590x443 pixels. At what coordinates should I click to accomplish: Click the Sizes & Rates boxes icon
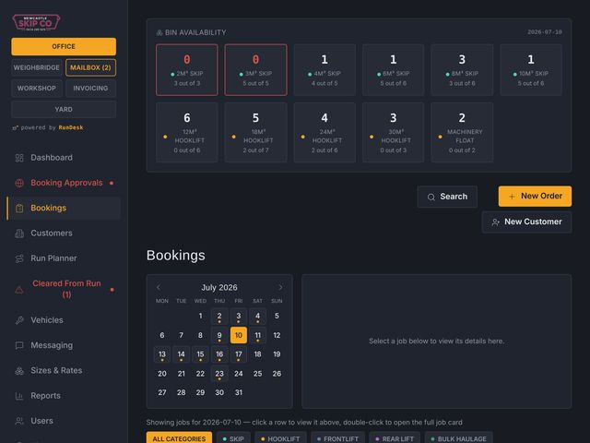[19, 371]
